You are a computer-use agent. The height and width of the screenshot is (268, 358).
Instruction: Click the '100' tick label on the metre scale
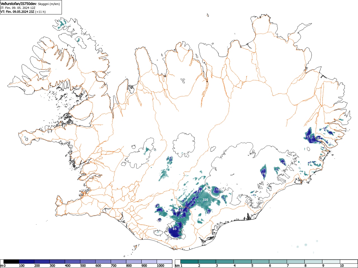tap(22, 266)
